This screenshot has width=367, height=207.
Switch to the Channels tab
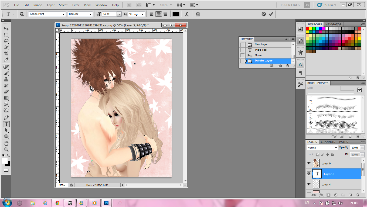tap(328, 142)
